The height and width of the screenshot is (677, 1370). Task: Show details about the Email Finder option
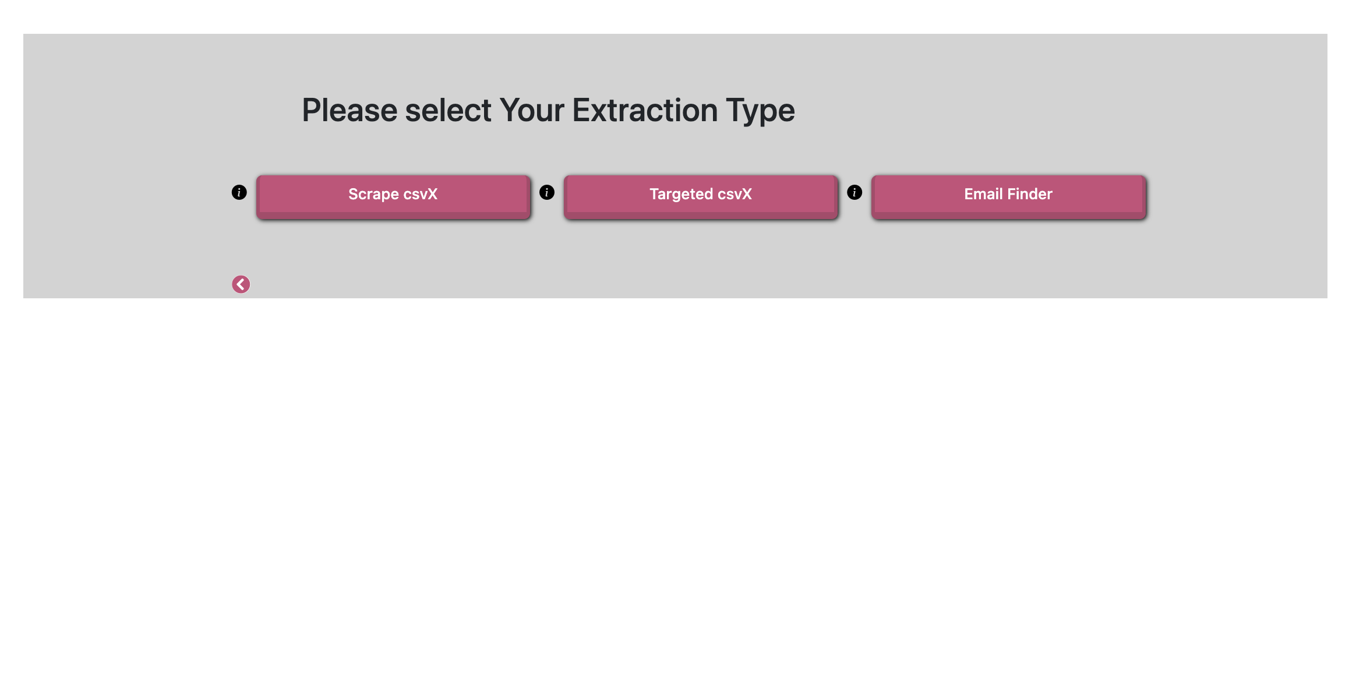point(854,192)
